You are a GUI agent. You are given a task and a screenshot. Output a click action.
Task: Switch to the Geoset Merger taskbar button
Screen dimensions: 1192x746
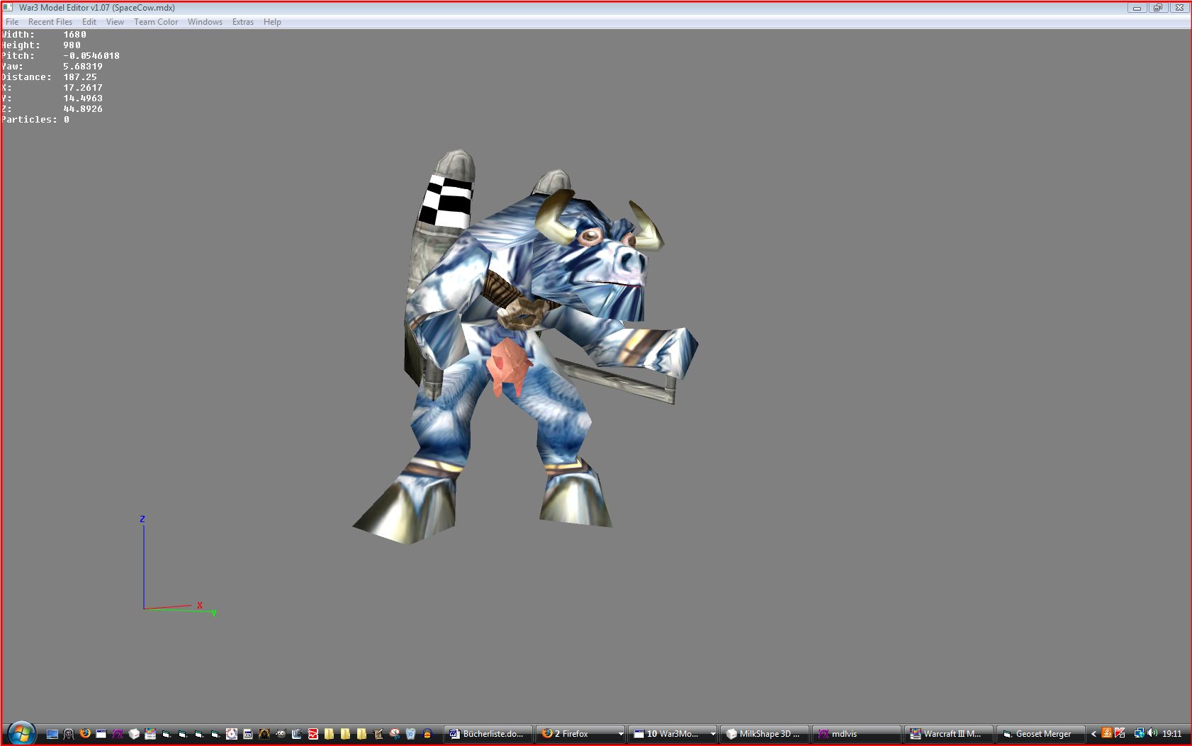1040,734
